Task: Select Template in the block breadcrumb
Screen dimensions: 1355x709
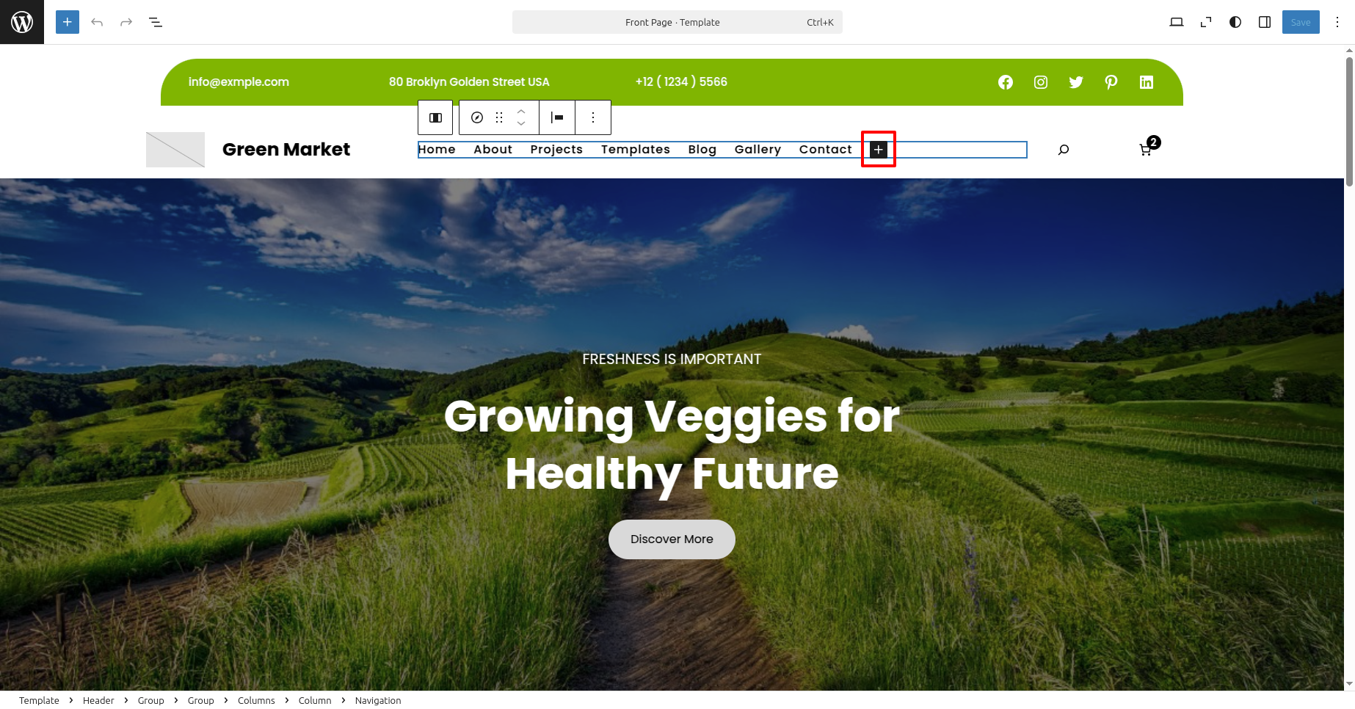Action: click(x=39, y=700)
